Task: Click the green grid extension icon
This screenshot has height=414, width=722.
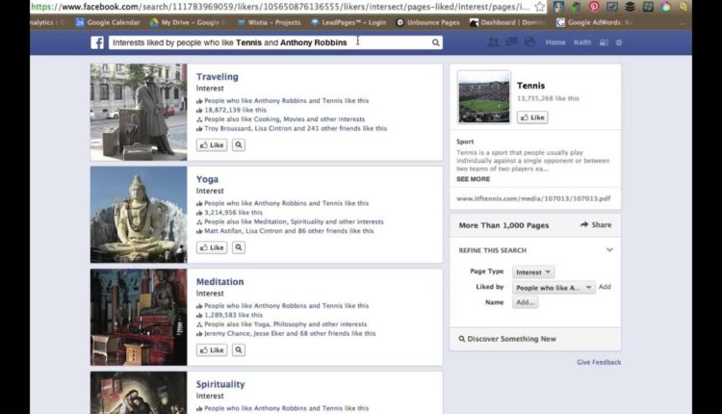Action: 648,7
